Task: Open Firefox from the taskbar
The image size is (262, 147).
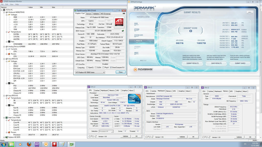Action: [29, 144]
